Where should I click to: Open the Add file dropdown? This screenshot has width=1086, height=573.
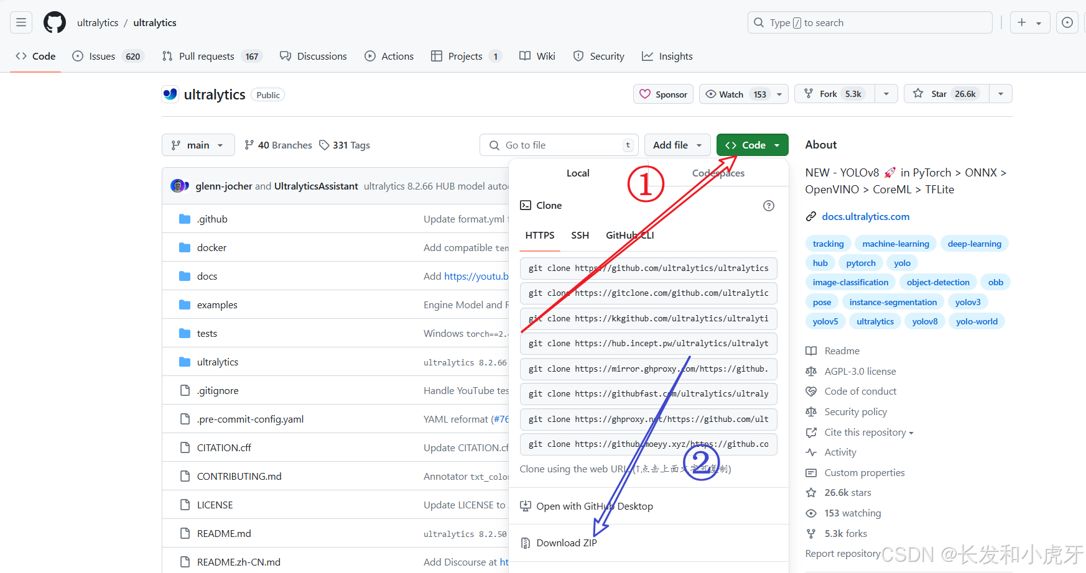point(677,145)
